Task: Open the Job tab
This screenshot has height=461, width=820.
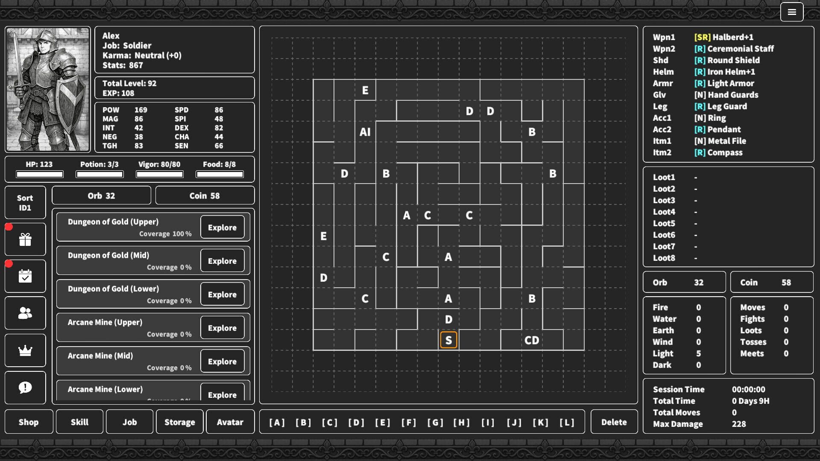Action: click(129, 422)
